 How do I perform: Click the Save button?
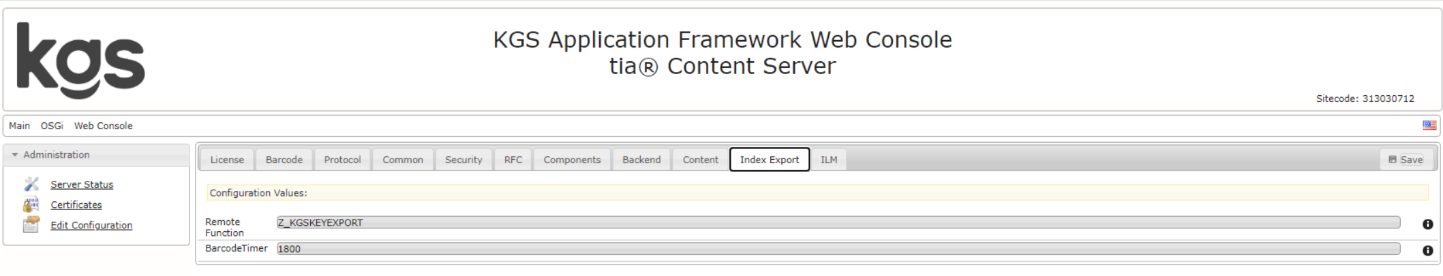(x=1406, y=160)
